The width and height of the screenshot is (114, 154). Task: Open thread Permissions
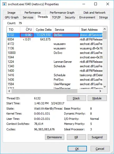(x=54, y=137)
